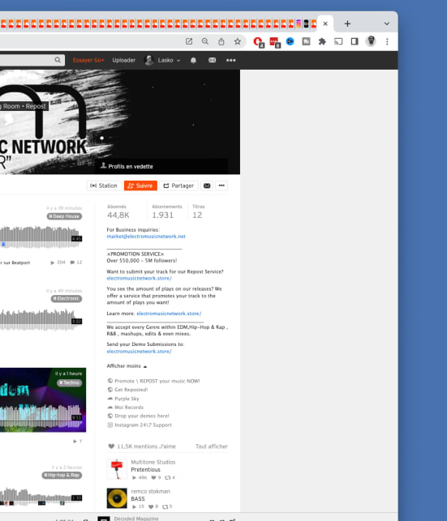The width and height of the screenshot is (447, 521).
Task: Toggle the browser side panel
Action: tap(355, 41)
